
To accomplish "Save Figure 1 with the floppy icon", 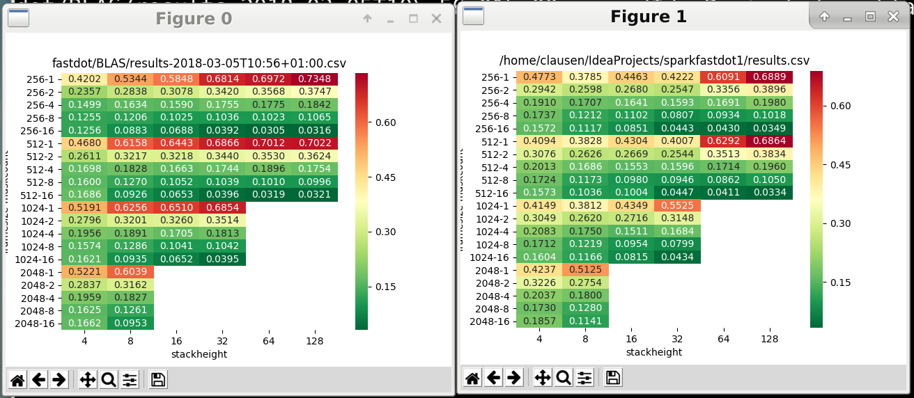I will point(613,378).
